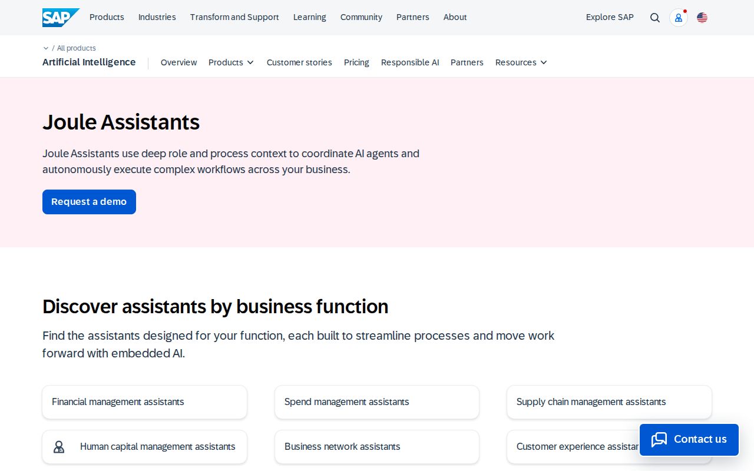Viewport: 754px width, 471px height.
Task: Open the Products top menu
Action: 107,17
